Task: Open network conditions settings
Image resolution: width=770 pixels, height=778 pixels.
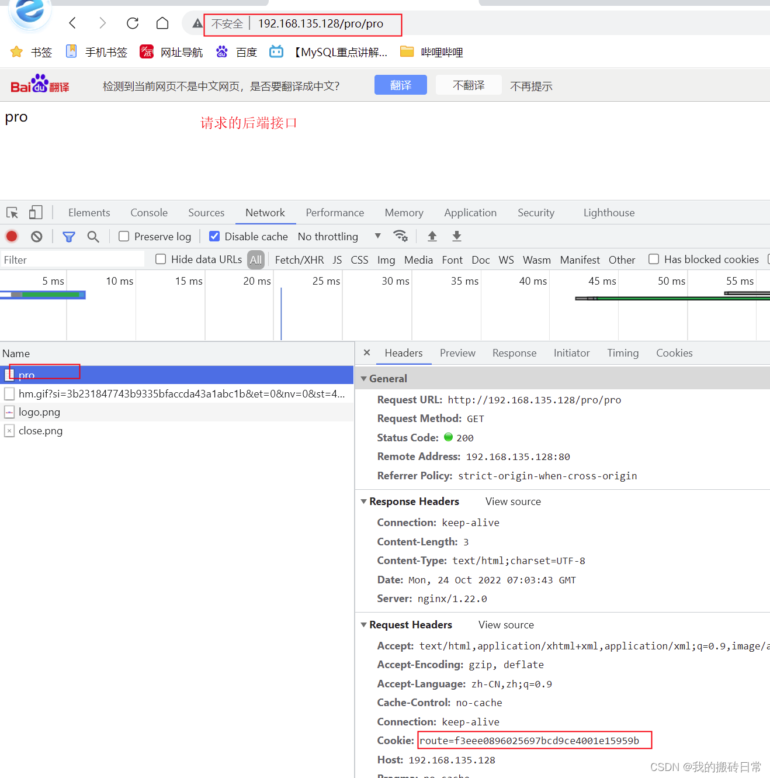Action: [401, 236]
